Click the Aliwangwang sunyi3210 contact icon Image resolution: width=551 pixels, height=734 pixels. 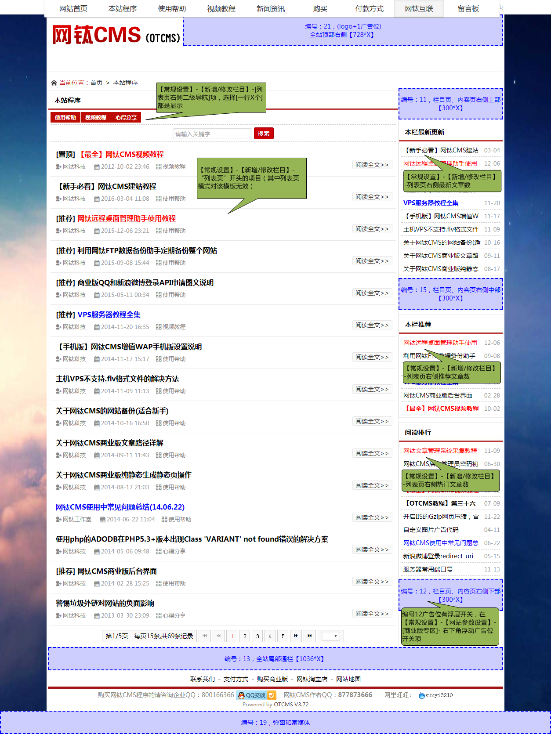(422, 695)
